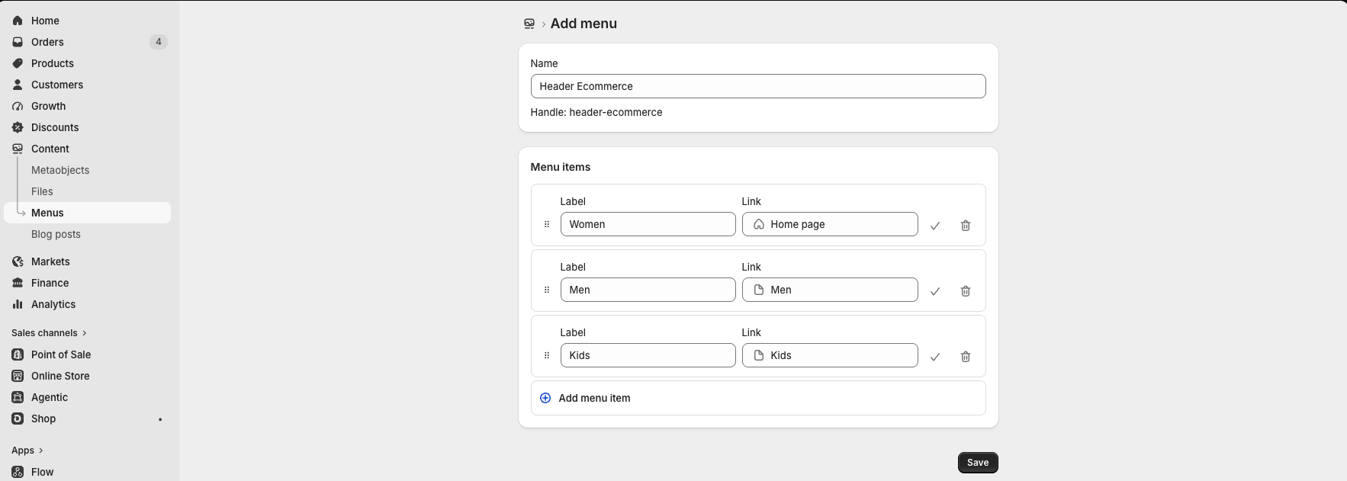
Task: Click the breadcrumb Content icon beside Add menu
Action: 529,24
